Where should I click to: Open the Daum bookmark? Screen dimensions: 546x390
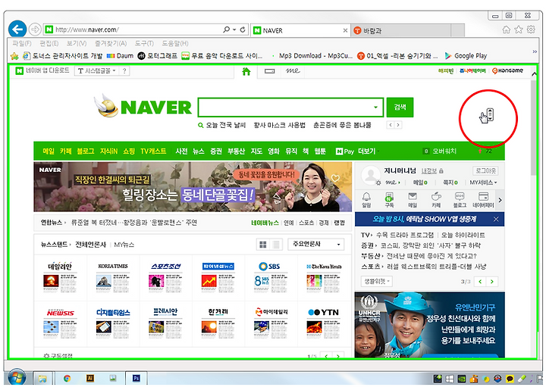click(120, 55)
